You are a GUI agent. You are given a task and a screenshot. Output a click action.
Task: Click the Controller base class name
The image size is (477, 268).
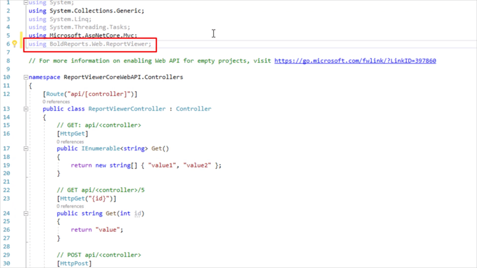point(193,109)
